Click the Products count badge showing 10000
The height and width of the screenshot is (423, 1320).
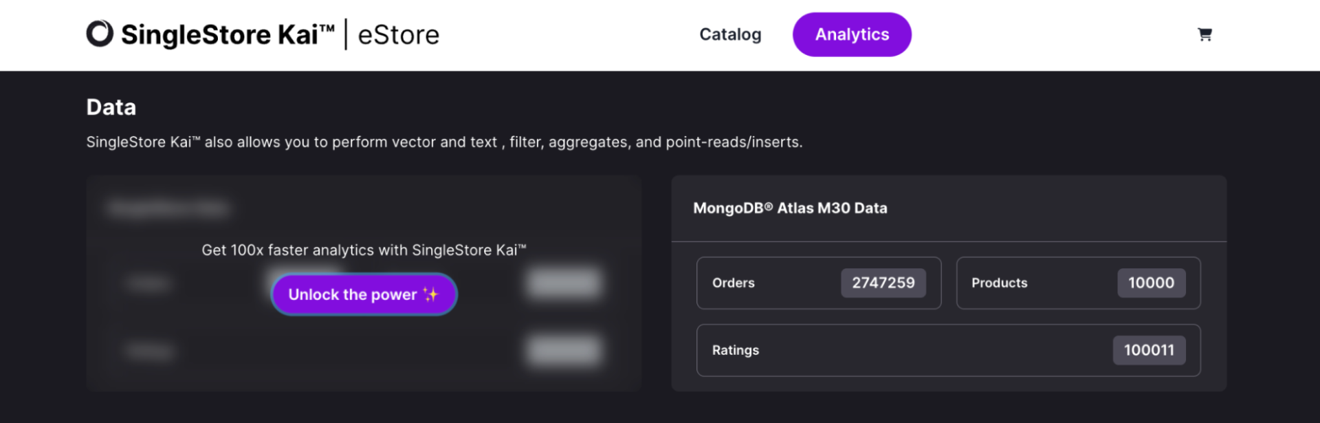point(1152,282)
